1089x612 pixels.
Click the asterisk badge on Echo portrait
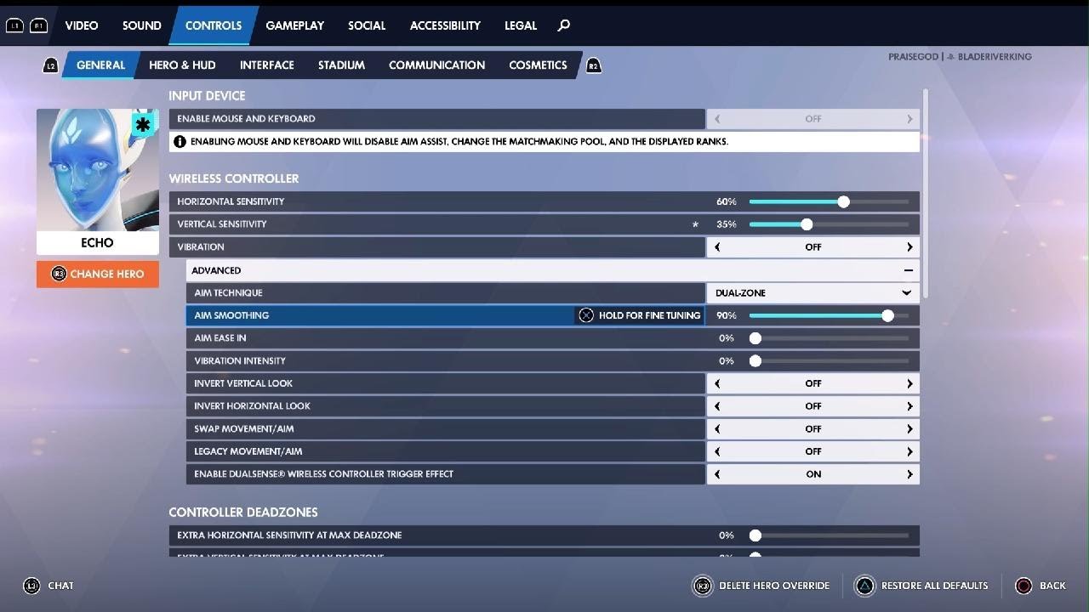tap(143, 125)
